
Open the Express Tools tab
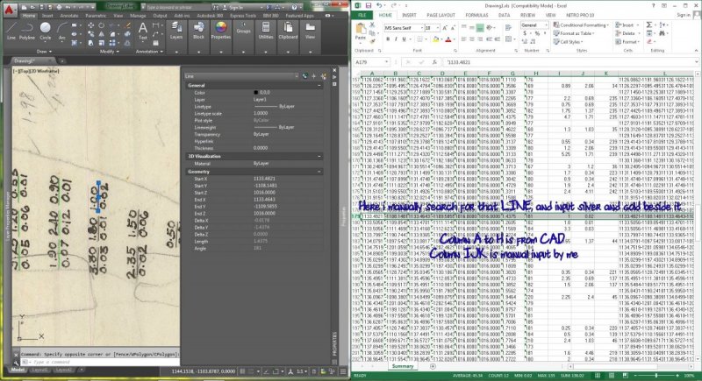tap(243, 16)
